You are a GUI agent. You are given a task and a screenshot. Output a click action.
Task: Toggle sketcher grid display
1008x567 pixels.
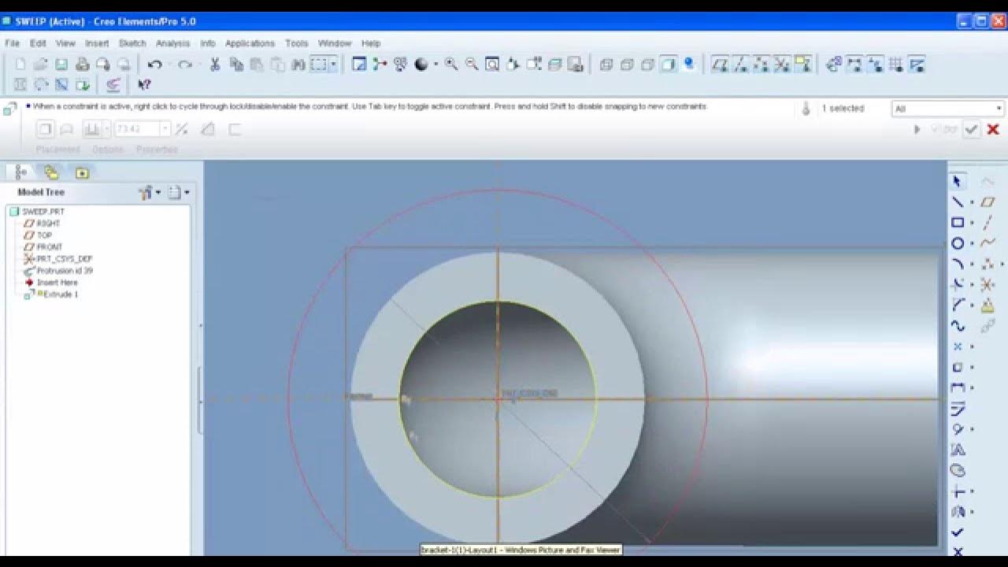[x=896, y=65]
